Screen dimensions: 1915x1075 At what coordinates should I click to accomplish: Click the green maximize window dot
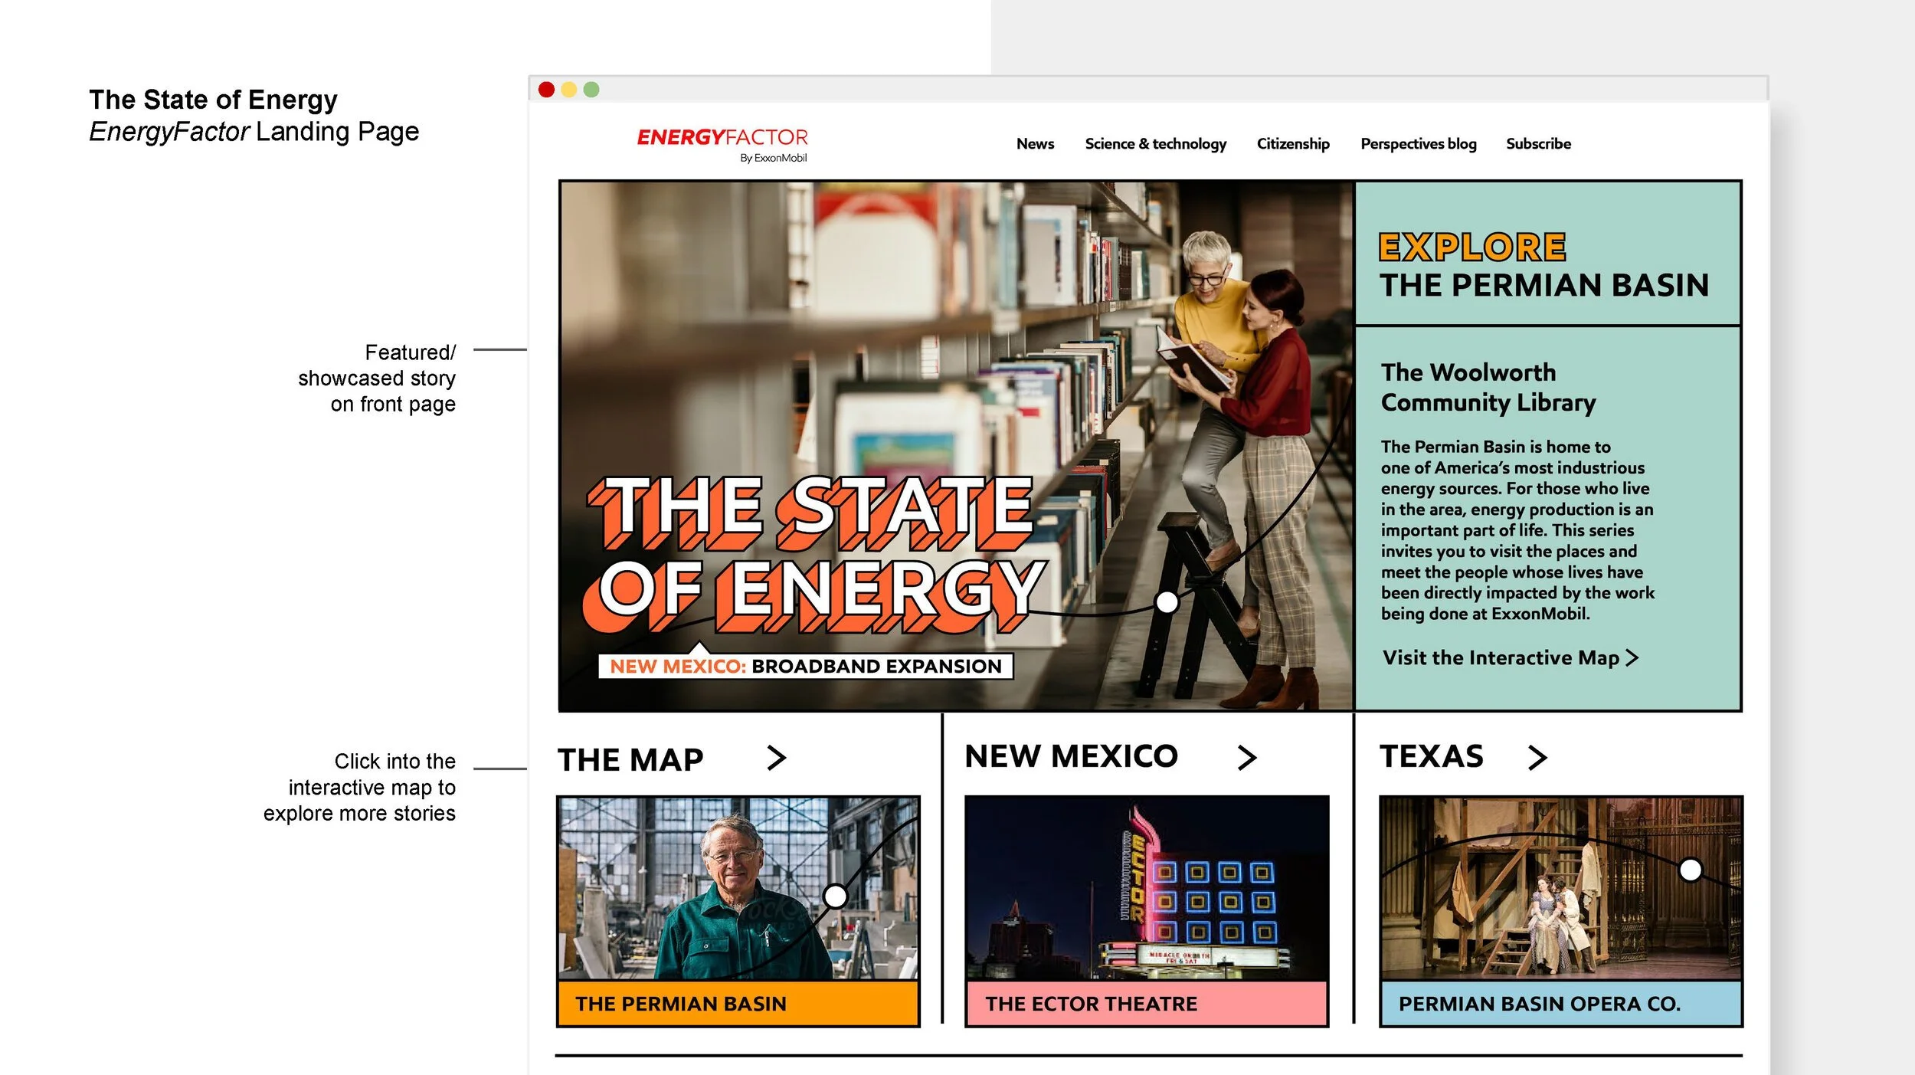pos(591,90)
